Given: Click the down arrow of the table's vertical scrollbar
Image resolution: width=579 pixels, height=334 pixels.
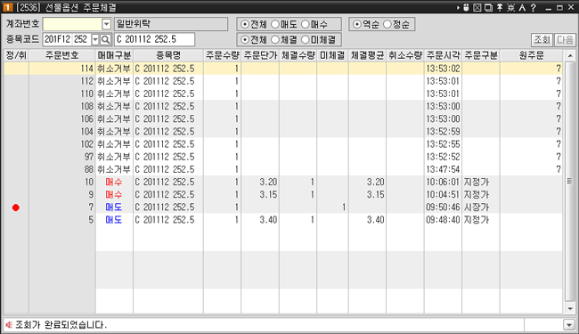Looking at the screenshot, I should [570, 308].
